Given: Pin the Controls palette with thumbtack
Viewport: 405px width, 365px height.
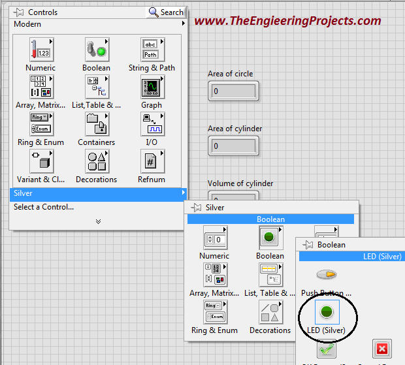Looking at the screenshot, I should (18, 12).
